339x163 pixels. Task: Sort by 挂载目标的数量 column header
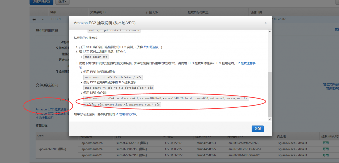click(x=198, y=12)
